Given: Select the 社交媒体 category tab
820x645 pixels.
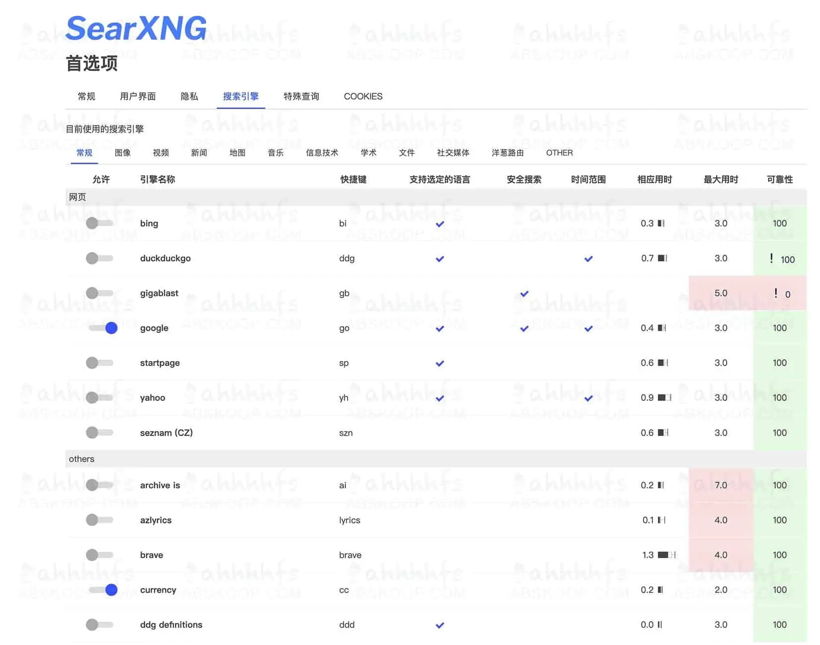Looking at the screenshot, I should coord(453,153).
